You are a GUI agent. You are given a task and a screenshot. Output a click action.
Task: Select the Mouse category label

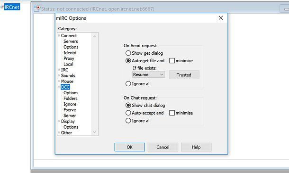[x=67, y=81]
